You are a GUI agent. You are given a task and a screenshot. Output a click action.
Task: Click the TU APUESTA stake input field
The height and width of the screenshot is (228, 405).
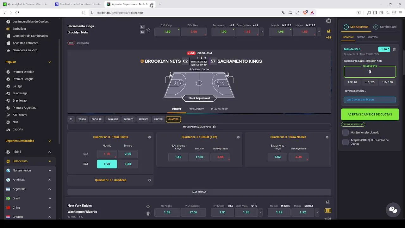pos(370,72)
